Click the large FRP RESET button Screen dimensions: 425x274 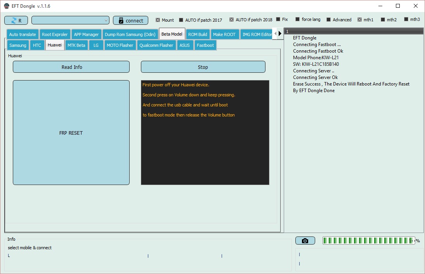pyautogui.click(x=71, y=133)
